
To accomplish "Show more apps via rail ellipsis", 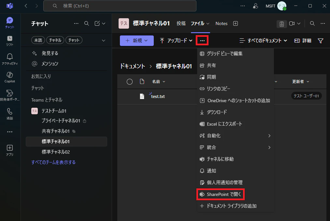I will [10, 132].
